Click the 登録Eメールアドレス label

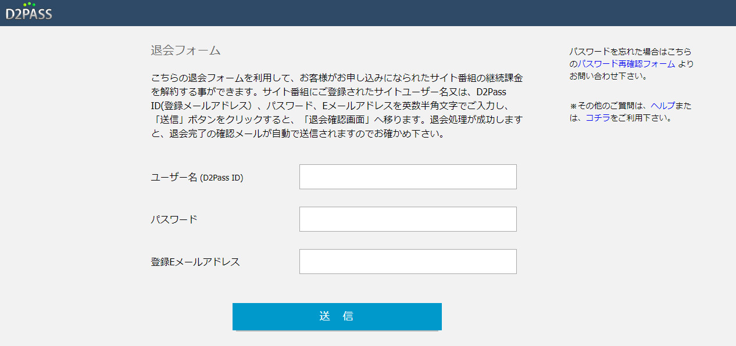coord(195,262)
